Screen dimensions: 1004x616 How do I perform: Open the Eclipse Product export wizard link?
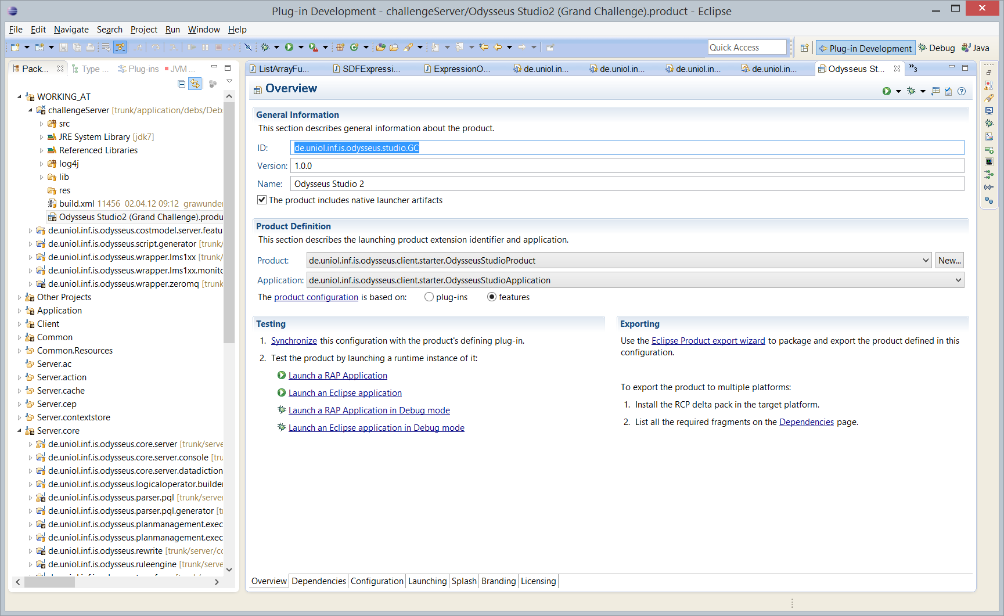[x=708, y=341]
